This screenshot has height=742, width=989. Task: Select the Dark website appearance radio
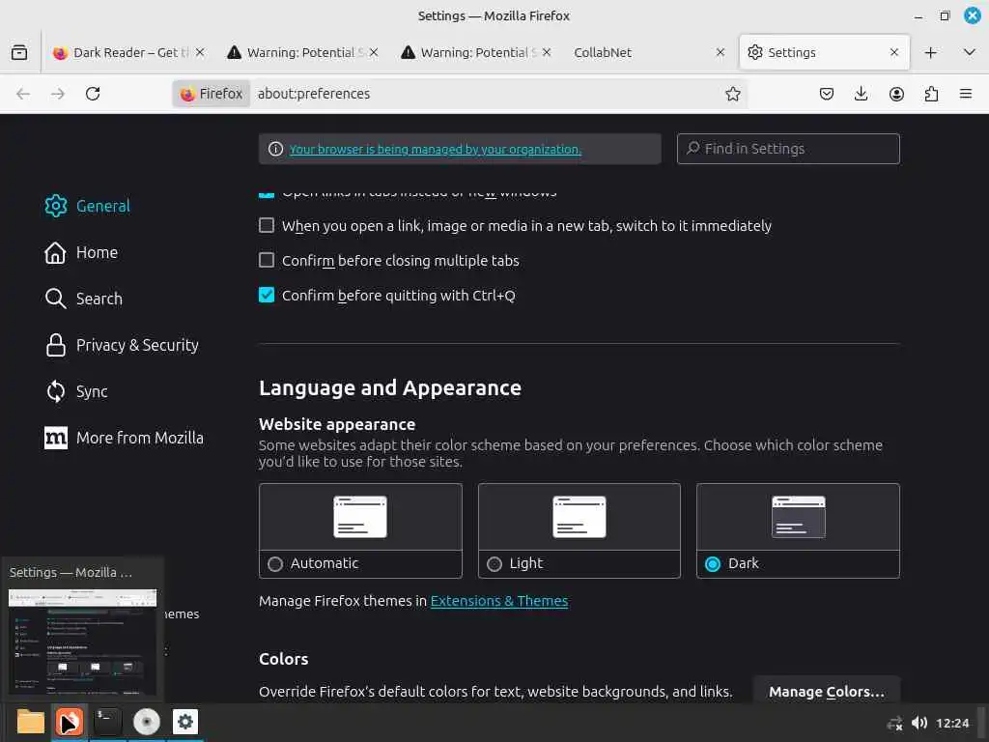pos(713,564)
